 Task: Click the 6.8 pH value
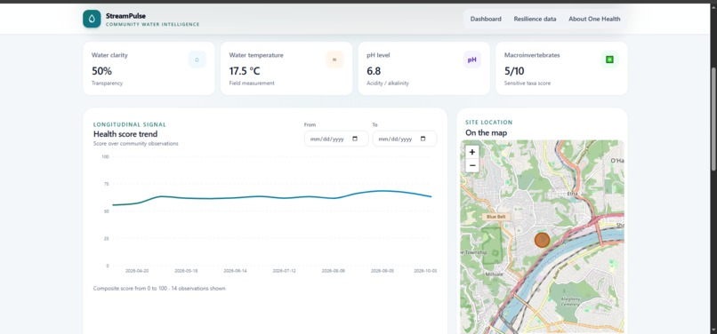374,71
